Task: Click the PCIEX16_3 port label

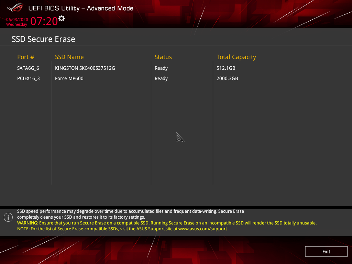Action: [x=29, y=78]
